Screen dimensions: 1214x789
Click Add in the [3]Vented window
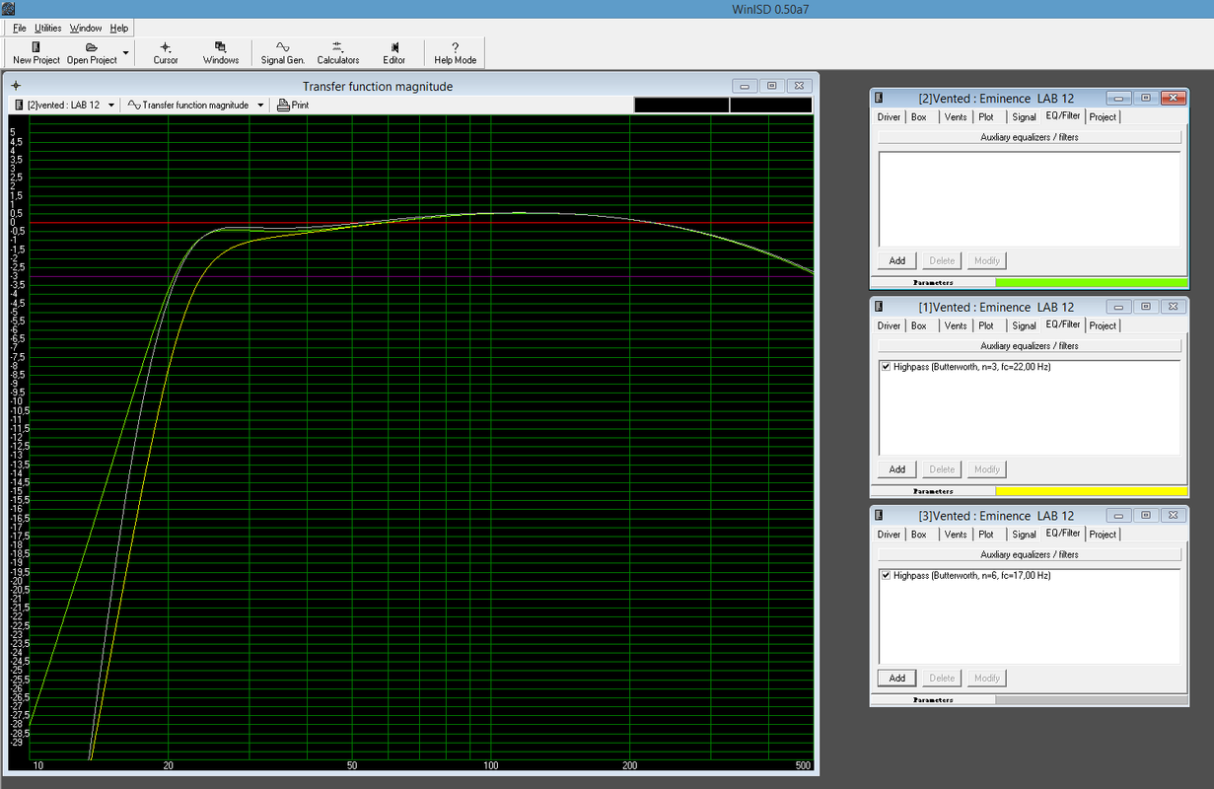point(897,678)
